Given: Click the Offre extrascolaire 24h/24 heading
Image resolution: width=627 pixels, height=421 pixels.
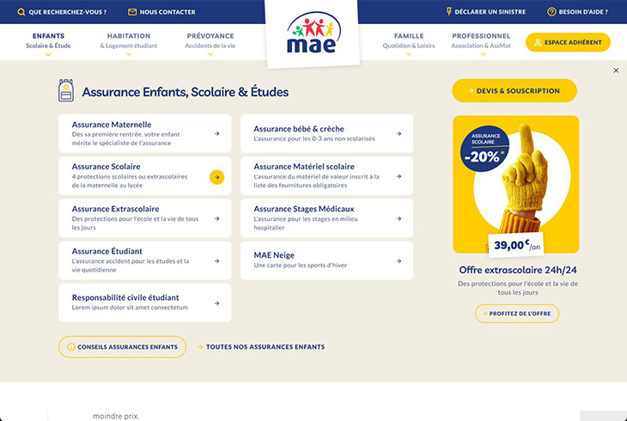Looking at the screenshot, I should pyautogui.click(x=518, y=270).
